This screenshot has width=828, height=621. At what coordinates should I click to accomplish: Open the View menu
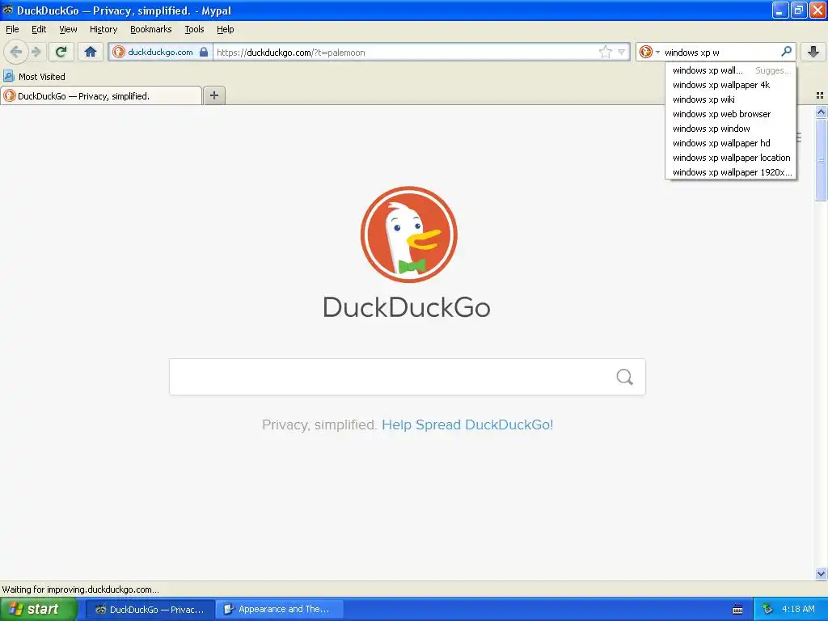click(68, 29)
